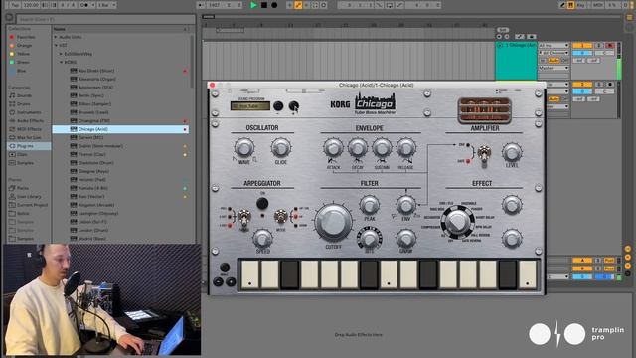Open the Max for Live category
Image resolution: width=636 pixels, height=358 pixels.
29,138
